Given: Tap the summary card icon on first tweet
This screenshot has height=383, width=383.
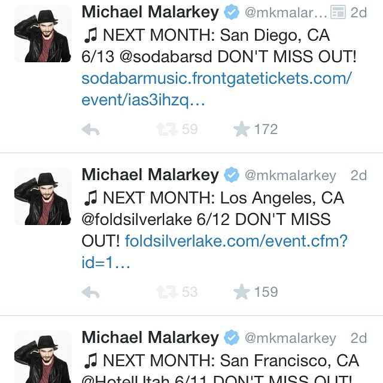Looking at the screenshot, I should pos(338,12).
